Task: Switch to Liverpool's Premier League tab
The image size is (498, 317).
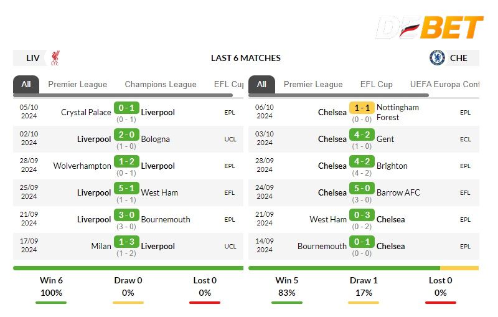Action: click(77, 84)
